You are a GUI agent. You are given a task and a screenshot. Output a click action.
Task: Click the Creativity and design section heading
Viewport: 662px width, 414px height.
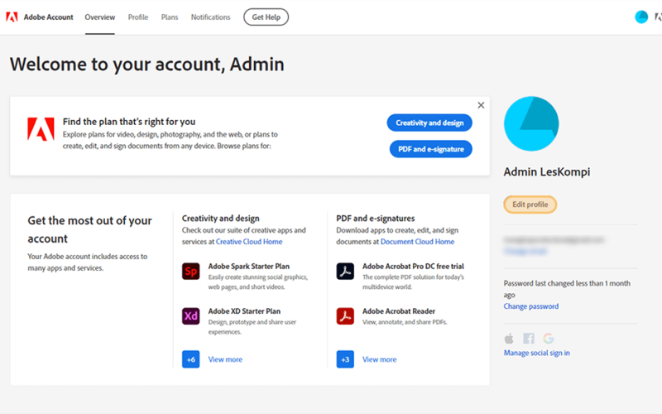point(220,219)
